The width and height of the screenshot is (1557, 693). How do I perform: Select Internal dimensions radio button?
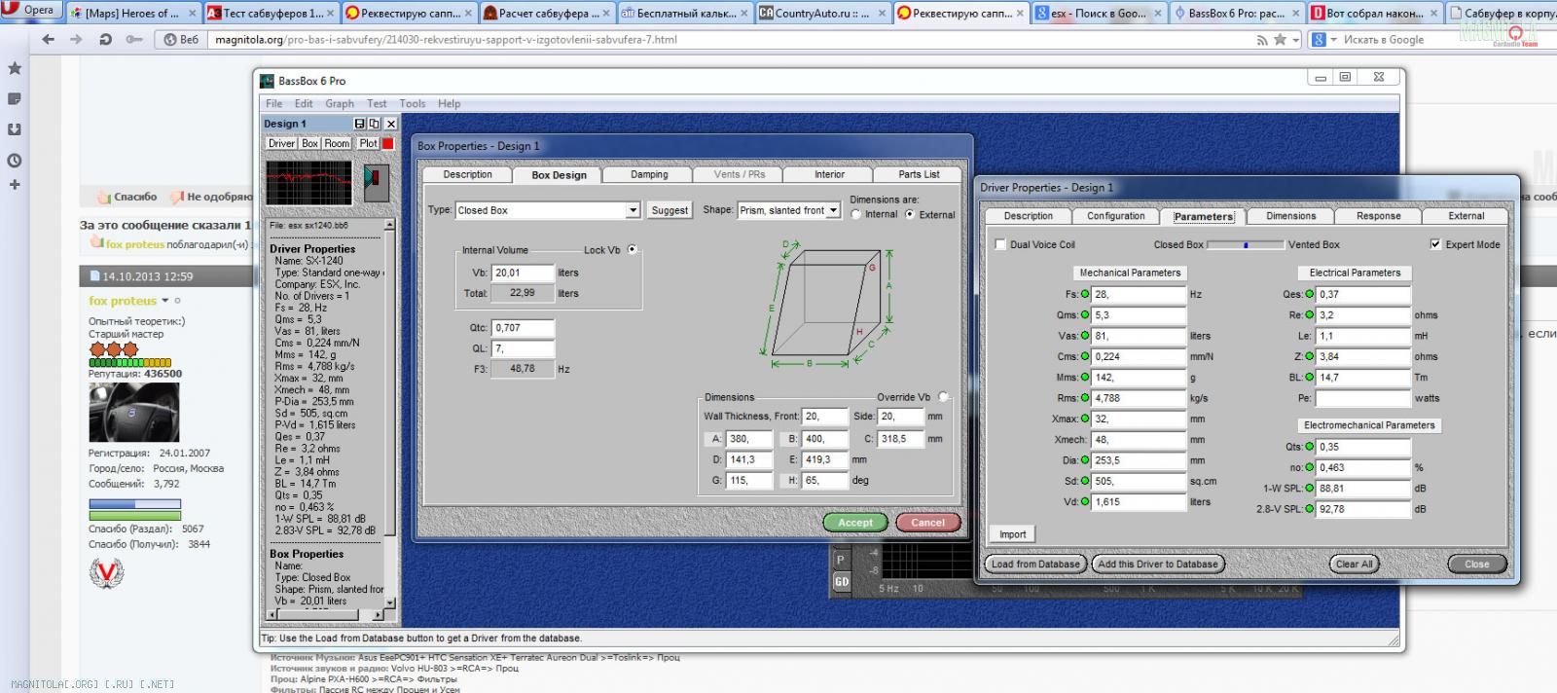856,215
